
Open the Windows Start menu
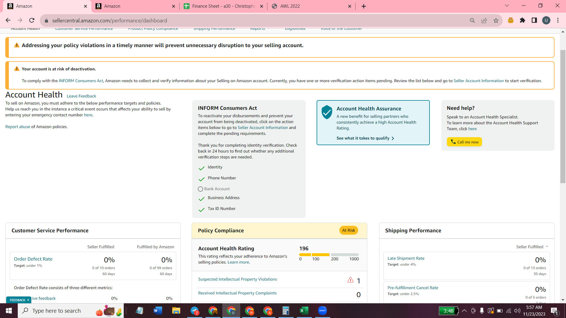click(9, 311)
